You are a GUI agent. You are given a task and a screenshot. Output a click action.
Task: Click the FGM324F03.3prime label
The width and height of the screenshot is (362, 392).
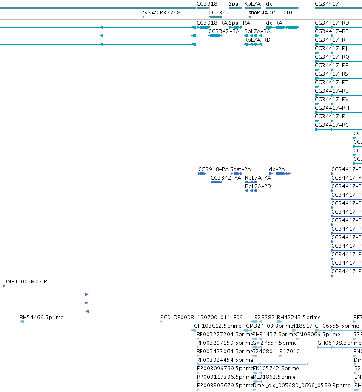pyautogui.click(x=268, y=326)
